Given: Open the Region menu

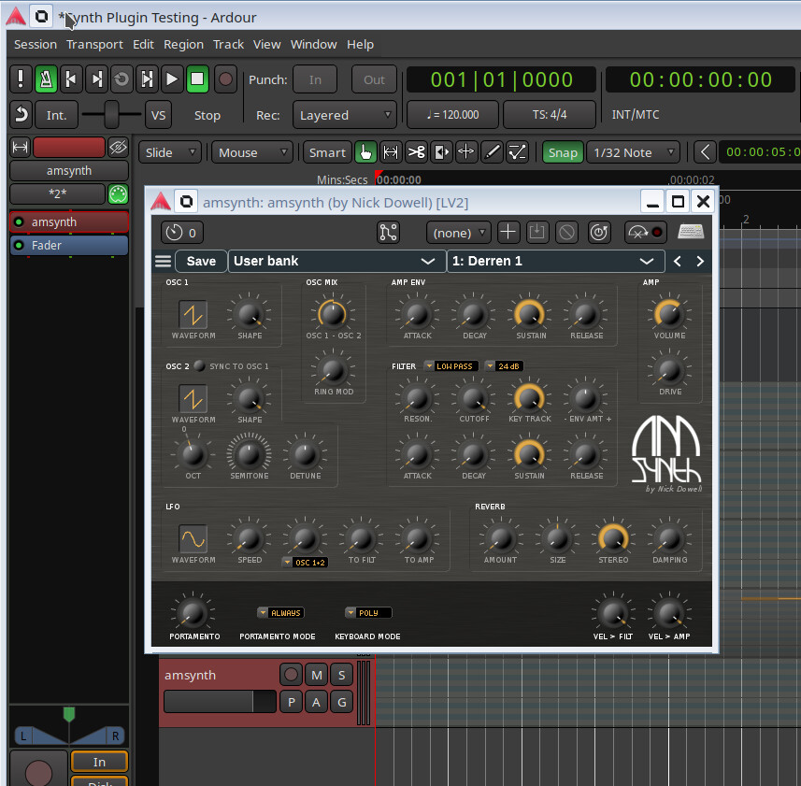Looking at the screenshot, I should pyautogui.click(x=183, y=44).
